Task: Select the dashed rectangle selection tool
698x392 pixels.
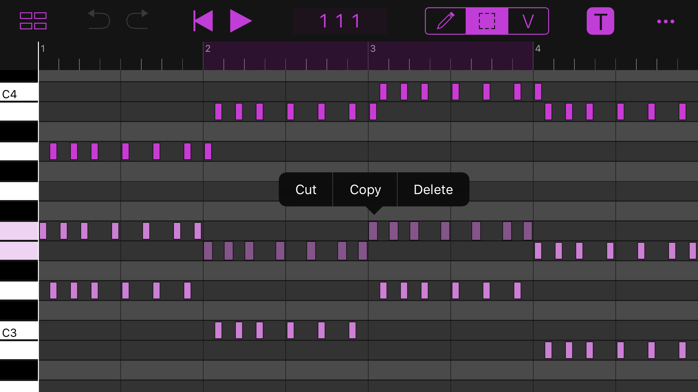Action: pos(487,21)
